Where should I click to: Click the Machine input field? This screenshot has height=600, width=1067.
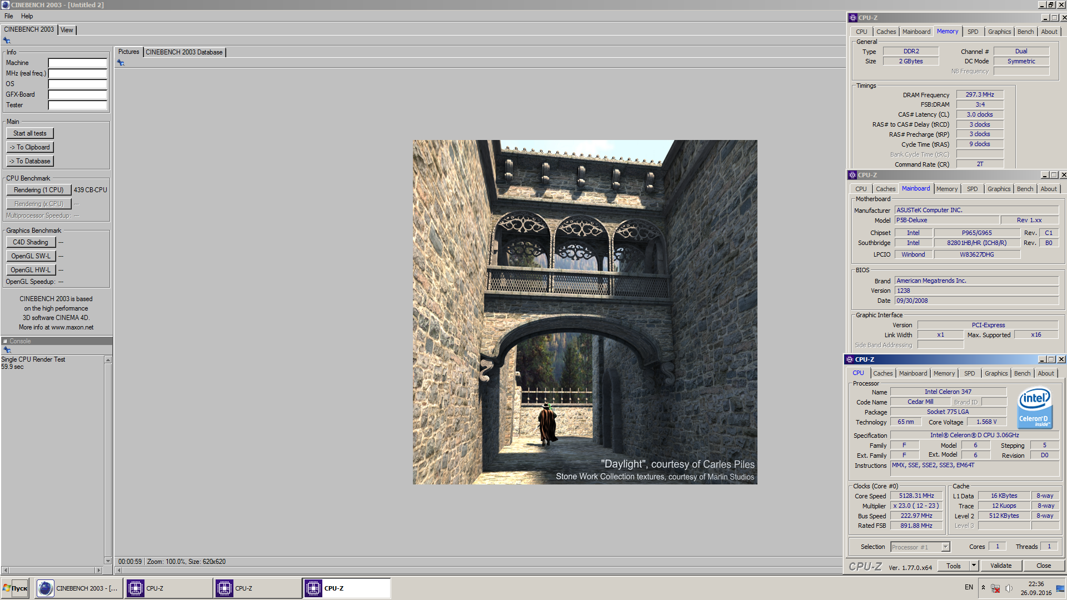[77, 63]
